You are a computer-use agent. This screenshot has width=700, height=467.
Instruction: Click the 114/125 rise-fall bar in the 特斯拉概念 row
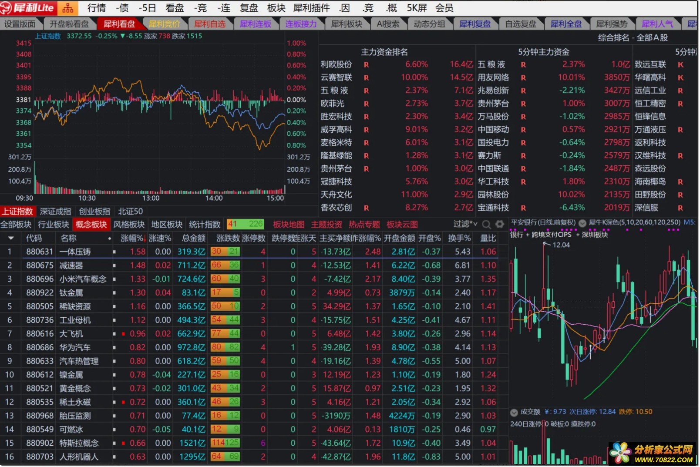click(225, 443)
